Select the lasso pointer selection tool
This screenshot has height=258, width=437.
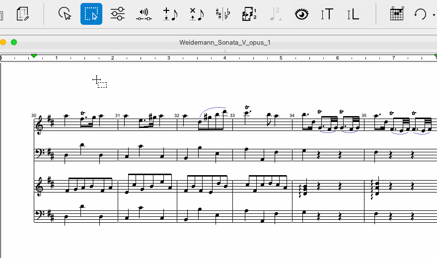pos(65,14)
